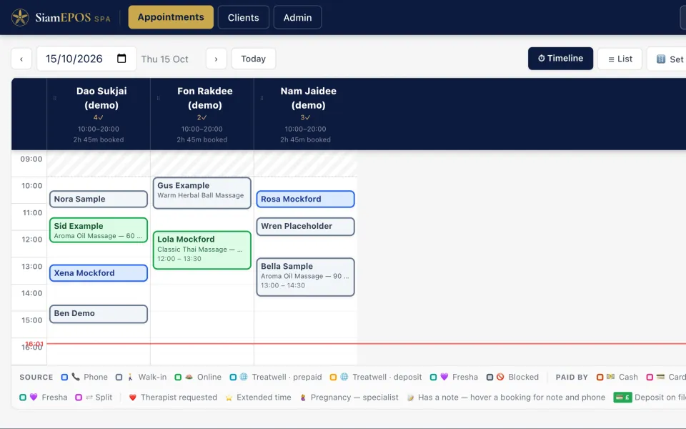Click the Walk-in person icon in the legend

click(130, 377)
